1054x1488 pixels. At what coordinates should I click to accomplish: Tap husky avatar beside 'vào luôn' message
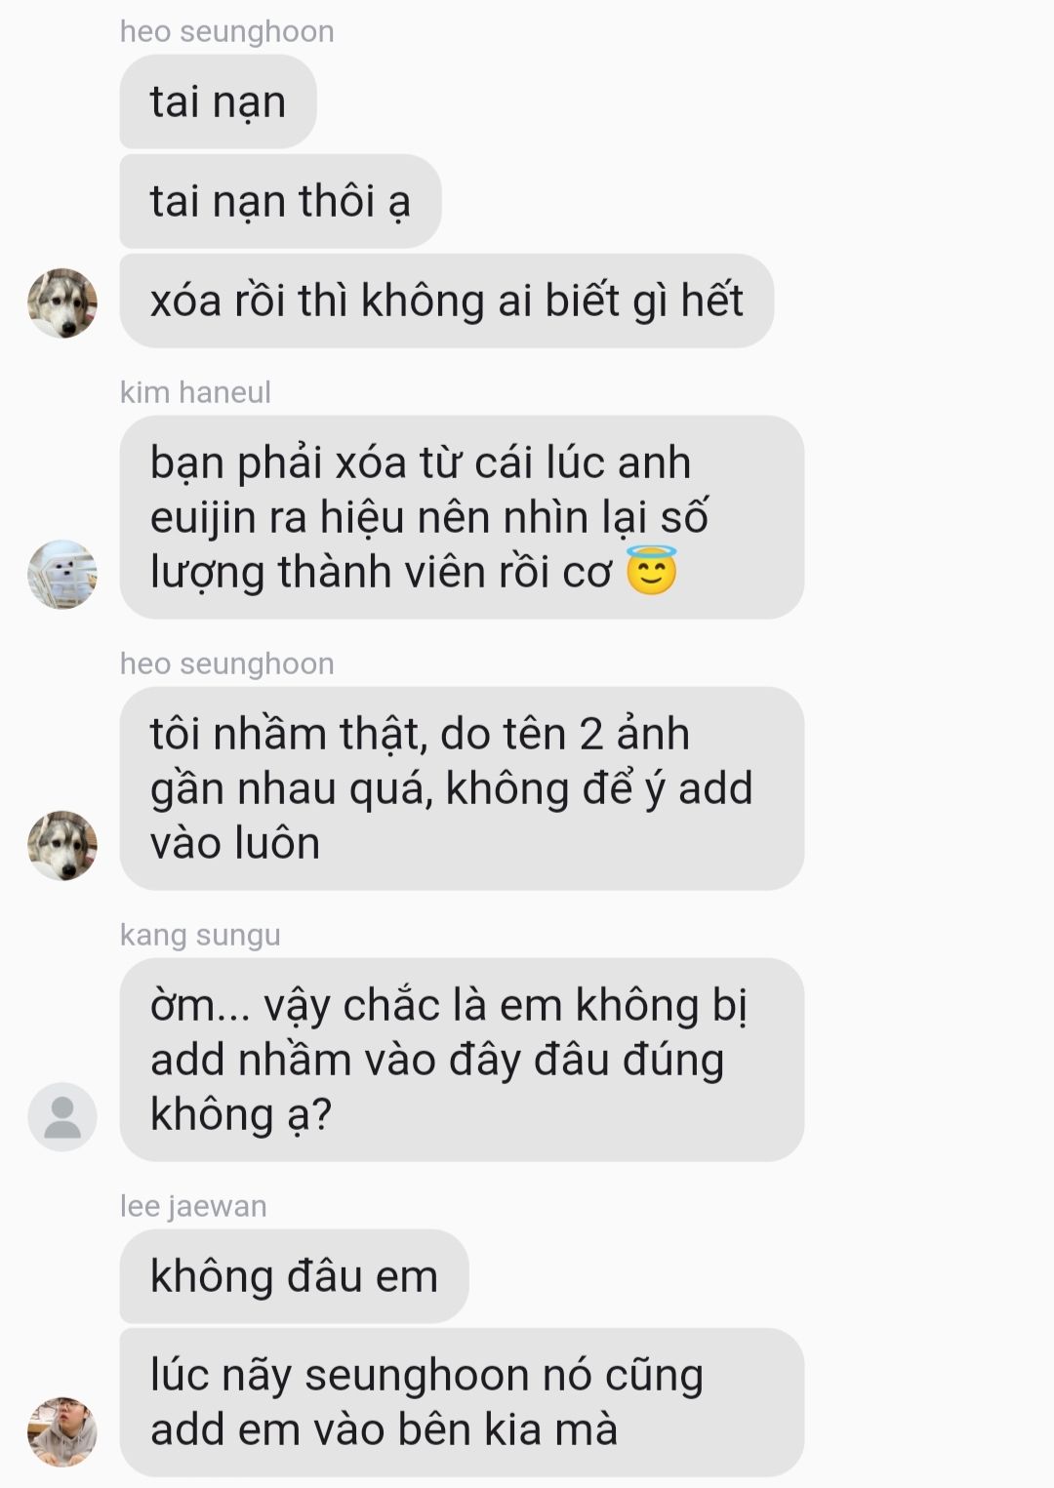click(x=62, y=846)
